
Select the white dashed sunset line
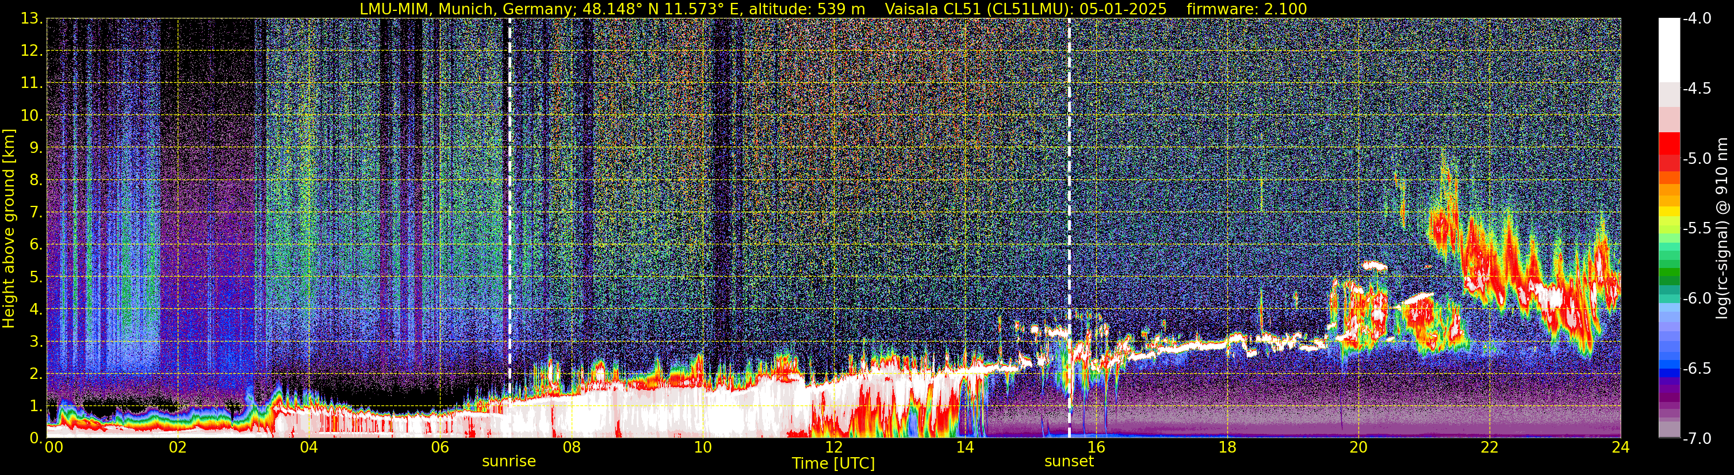1069,227
